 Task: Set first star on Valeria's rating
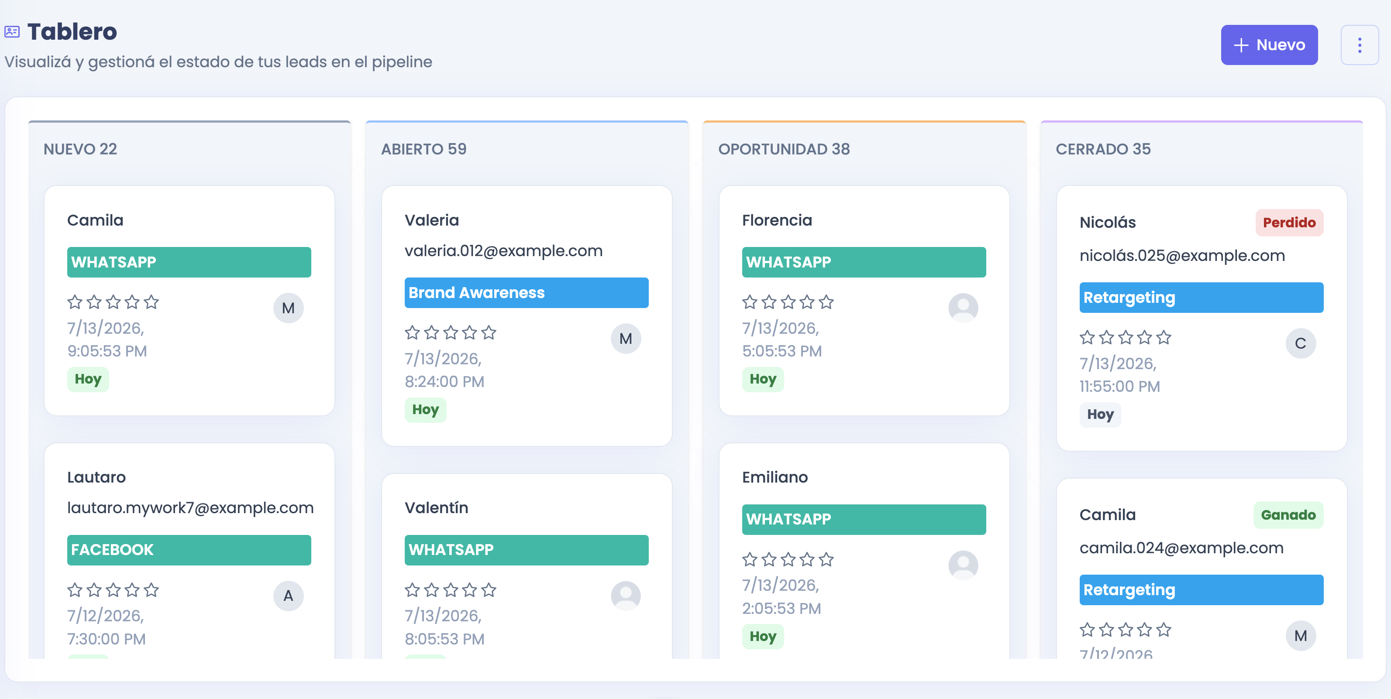pyautogui.click(x=413, y=332)
